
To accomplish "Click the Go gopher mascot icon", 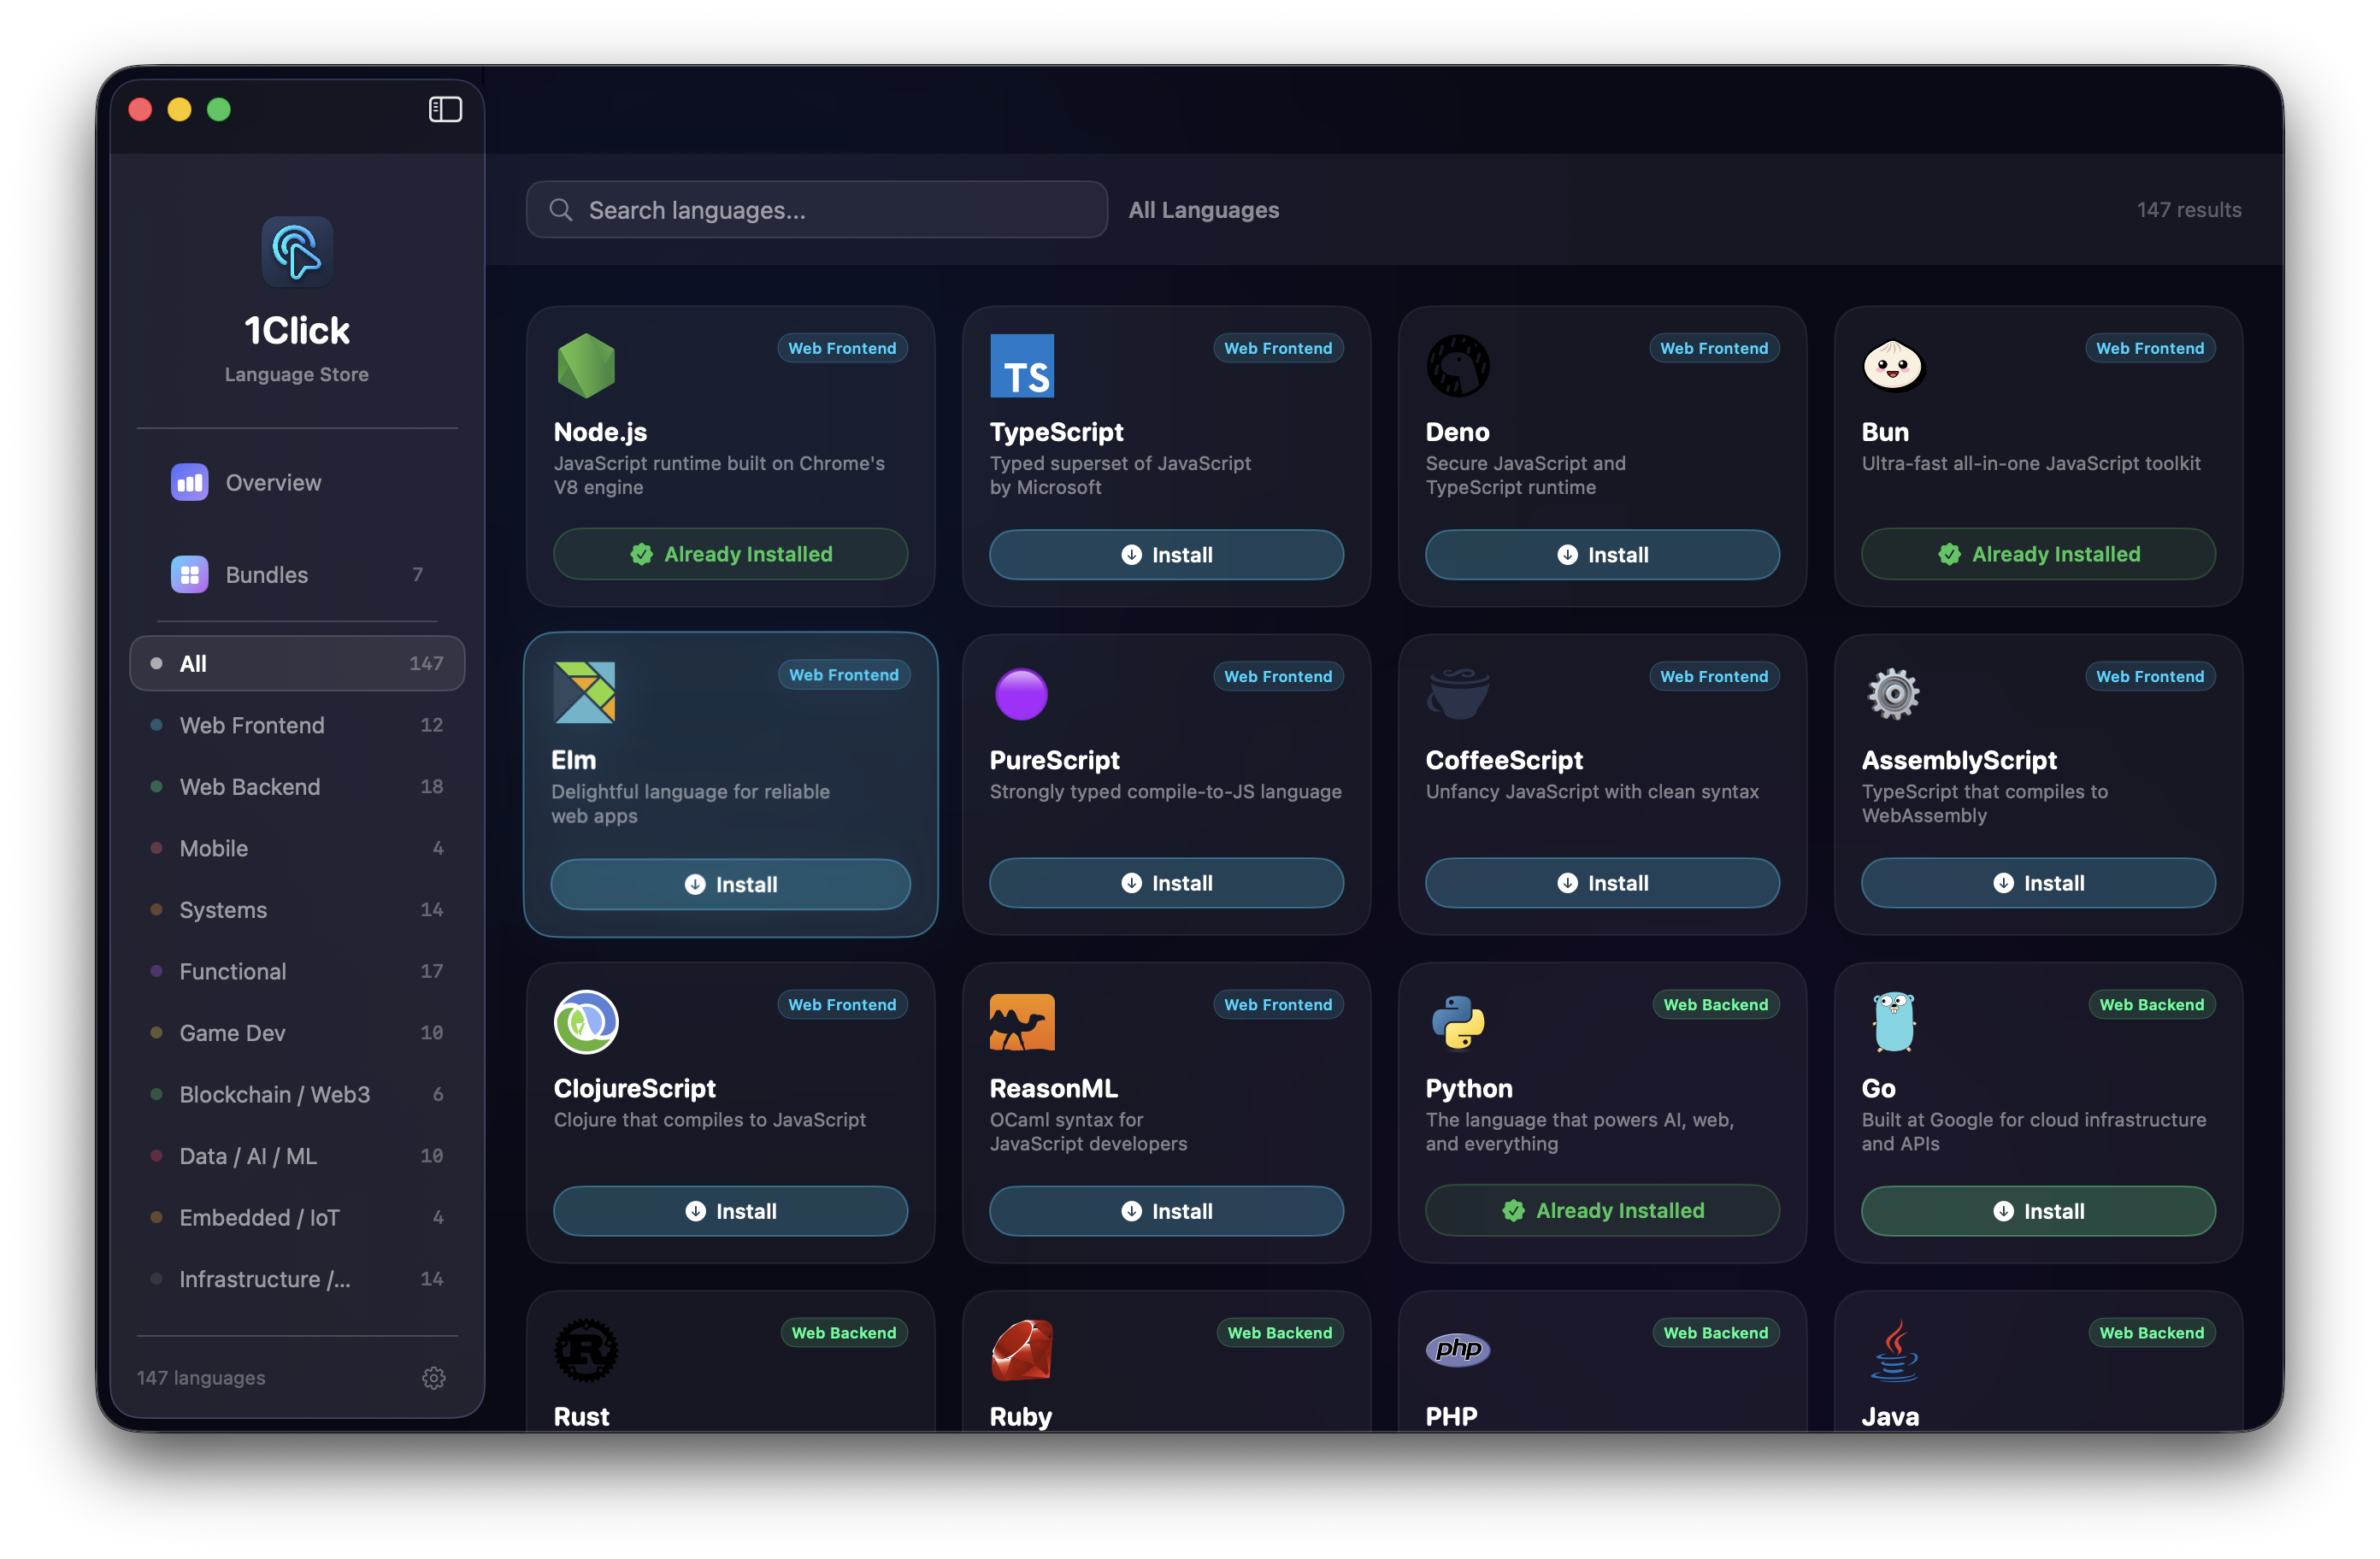I will pos(1893,1022).
